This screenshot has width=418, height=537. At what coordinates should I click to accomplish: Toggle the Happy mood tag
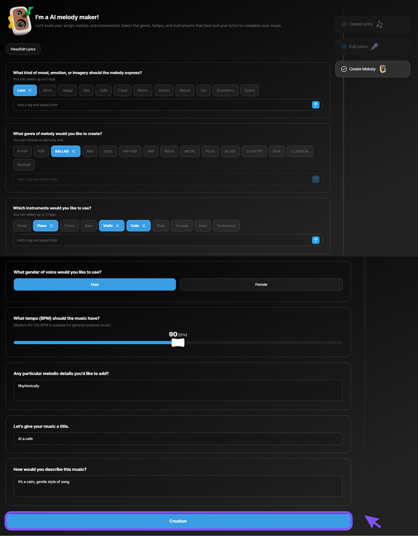(68, 90)
